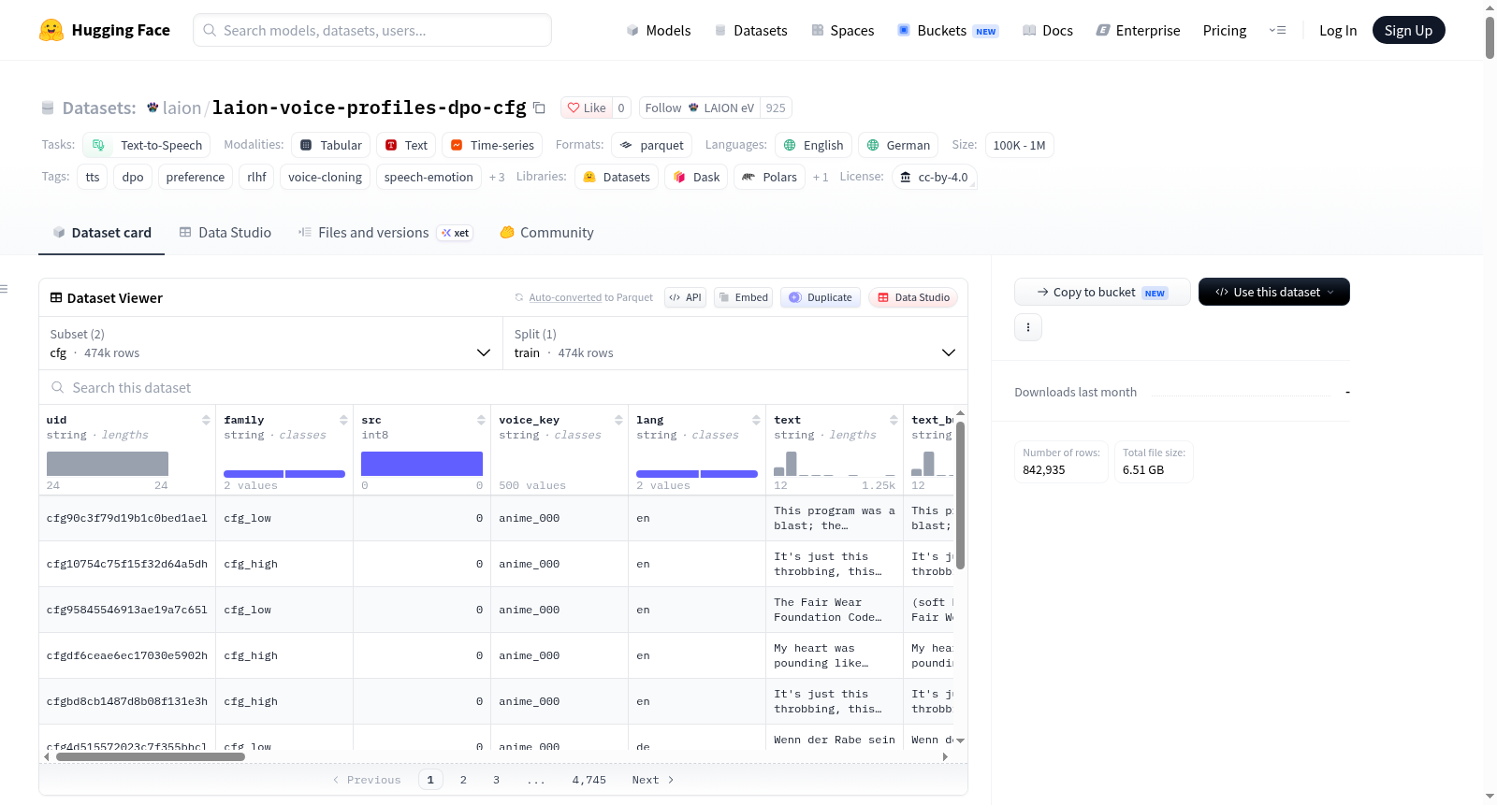Image resolution: width=1497 pixels, height=805 pixels.
Task: Open the Files and versions tab
Action: 385,233
